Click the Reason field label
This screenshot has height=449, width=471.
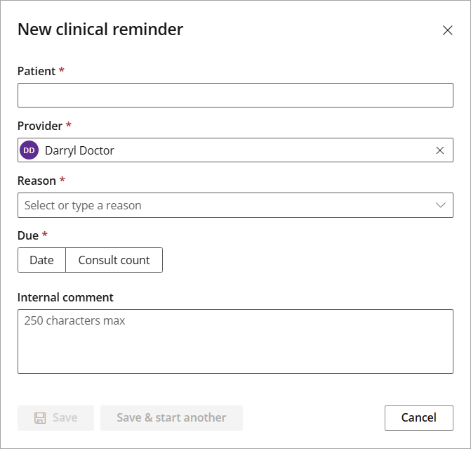click(x=37, y=181)
